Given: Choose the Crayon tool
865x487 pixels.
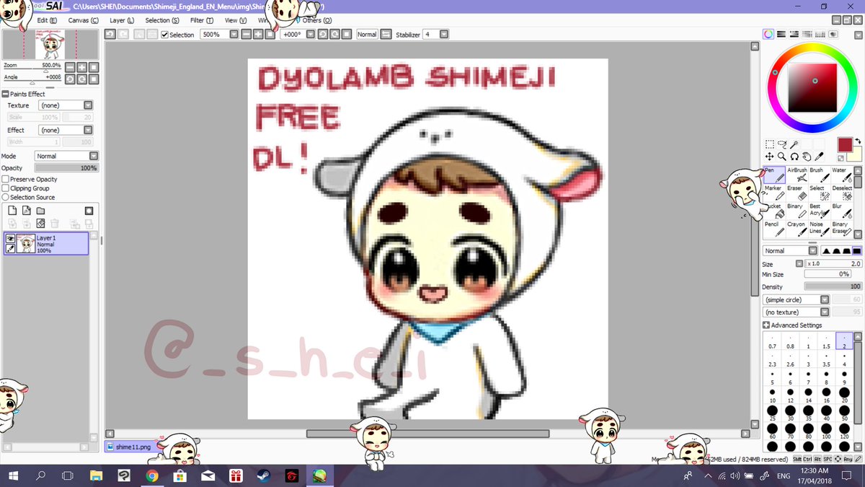Looking at the screenshot, I should (x=797, y=228).
